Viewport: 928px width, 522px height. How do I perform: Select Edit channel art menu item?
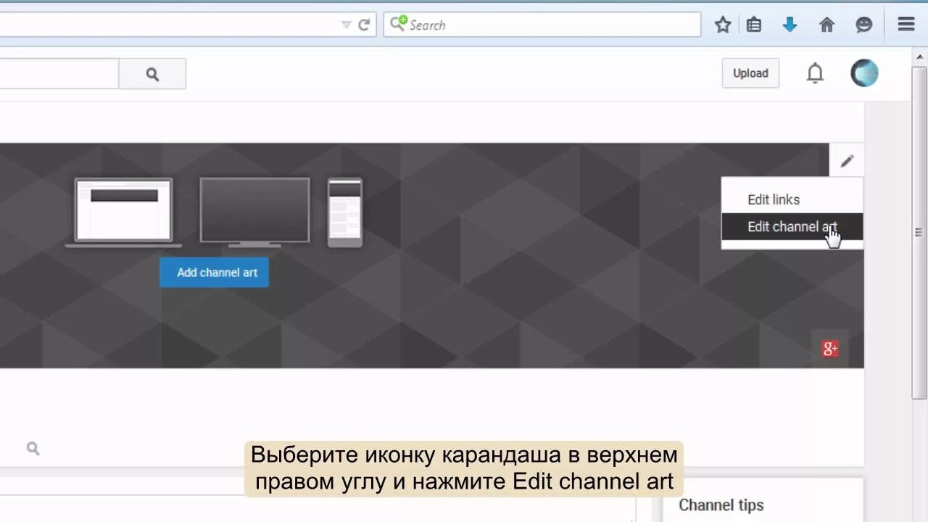pos(792,226)
